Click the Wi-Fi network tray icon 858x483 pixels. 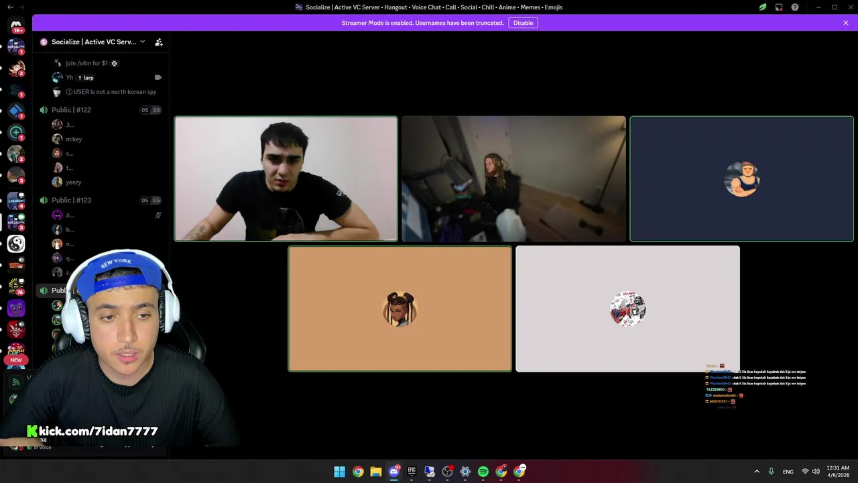coord(805,472)
